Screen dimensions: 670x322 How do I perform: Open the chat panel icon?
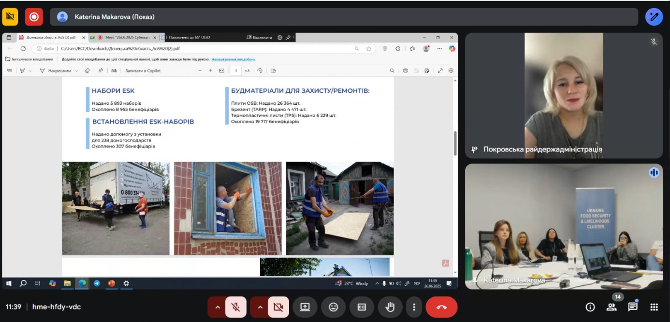coord(633,307)
